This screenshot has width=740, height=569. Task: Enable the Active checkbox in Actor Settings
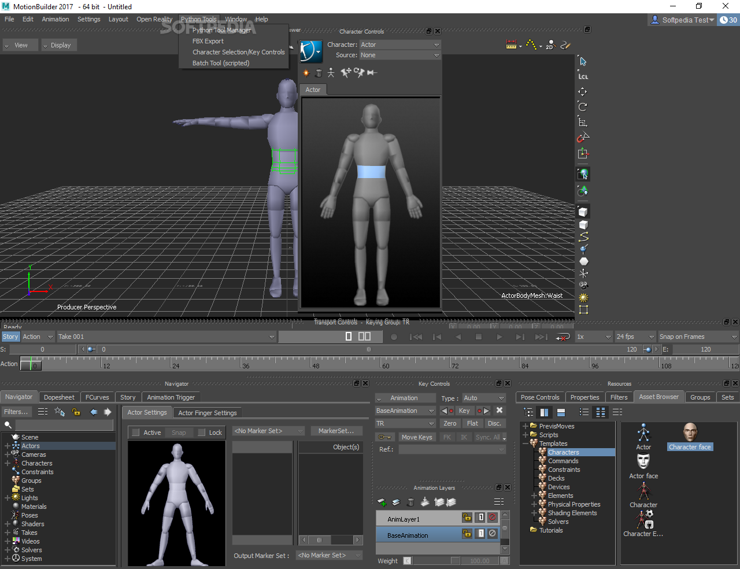click(136, 433)
